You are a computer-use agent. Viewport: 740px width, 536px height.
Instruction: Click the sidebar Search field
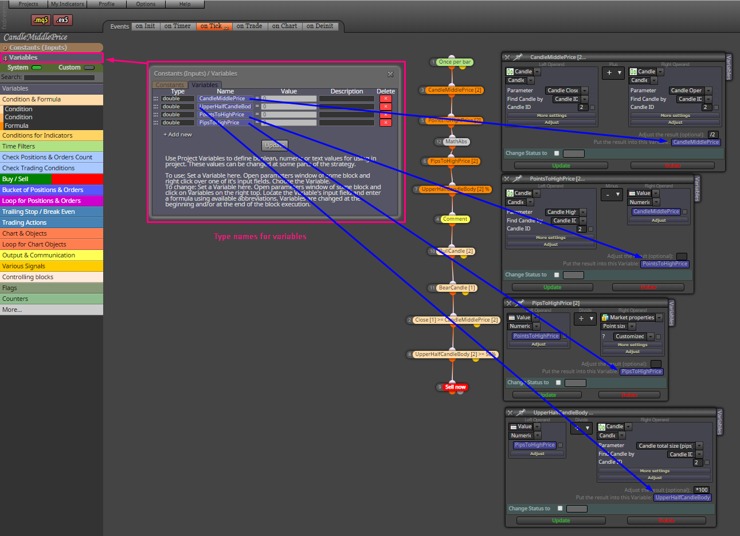pos(59,77)
